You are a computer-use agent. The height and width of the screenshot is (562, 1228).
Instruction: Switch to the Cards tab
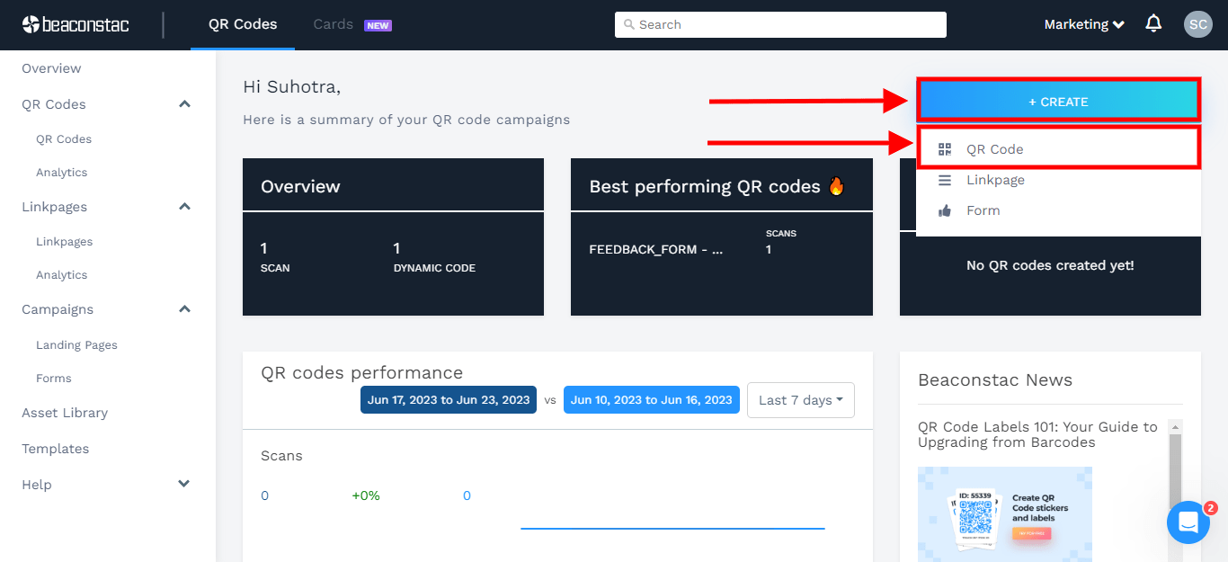click(x=334, y=24)
